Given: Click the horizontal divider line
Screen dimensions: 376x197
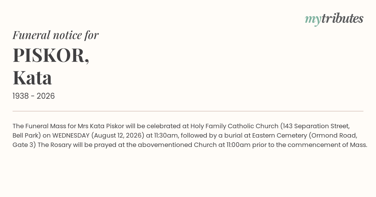Looking at the screenshot, I should click(x=188, y=111).
